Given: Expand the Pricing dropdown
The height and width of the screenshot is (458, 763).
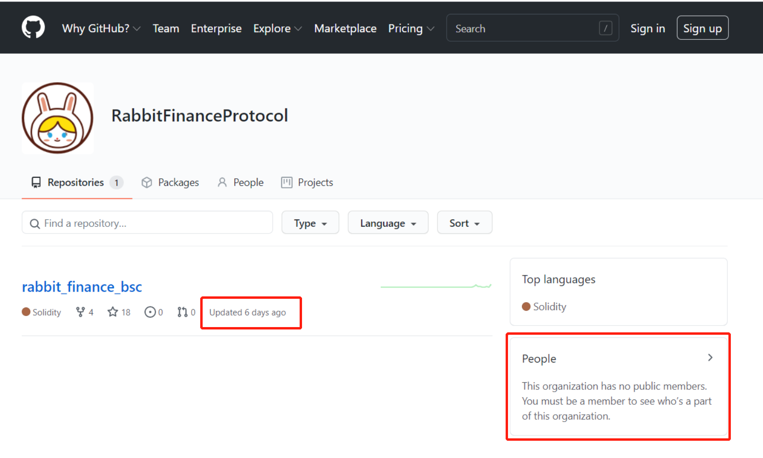Looking at the screenshot, I should pyautogui.click(x=411, y=28).
